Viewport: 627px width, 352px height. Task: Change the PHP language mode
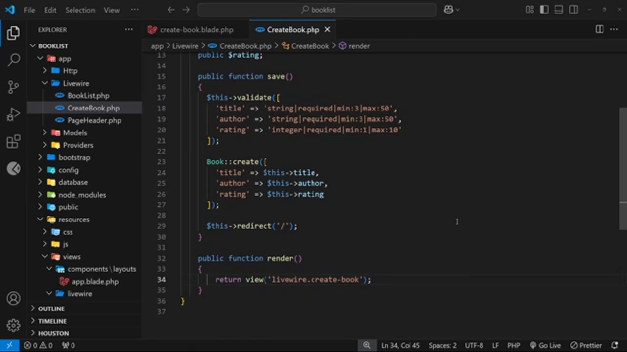click(514, 345)
